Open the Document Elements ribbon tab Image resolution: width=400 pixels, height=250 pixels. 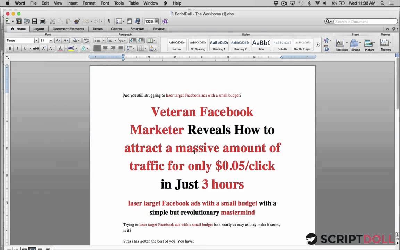(68, 29)
